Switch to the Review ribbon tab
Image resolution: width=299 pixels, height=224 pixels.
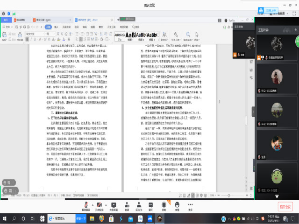coord(85,27)
